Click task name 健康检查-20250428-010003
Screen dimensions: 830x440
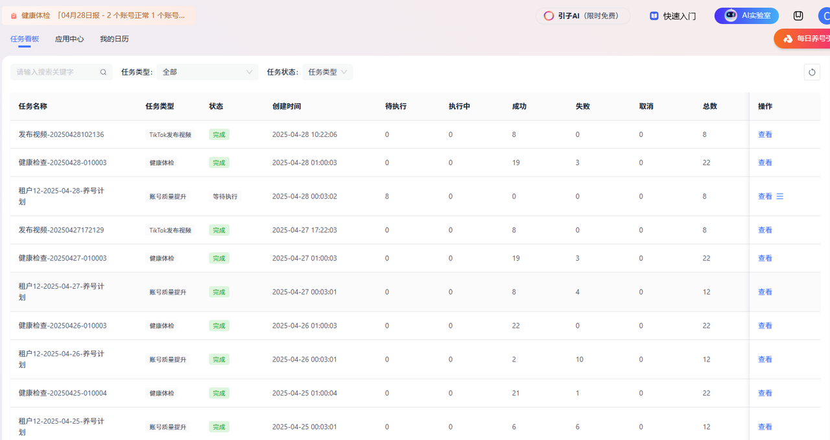[63, 162]
